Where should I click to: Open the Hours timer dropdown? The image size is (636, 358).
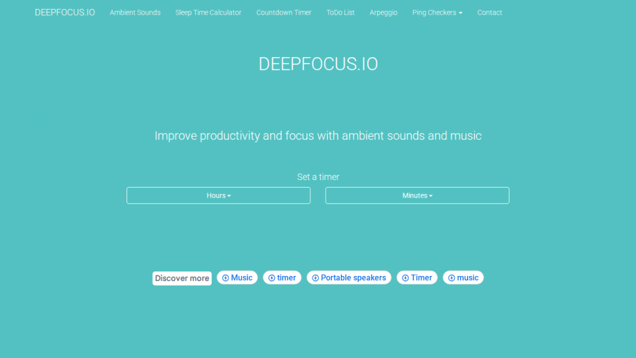click(219, 195)
